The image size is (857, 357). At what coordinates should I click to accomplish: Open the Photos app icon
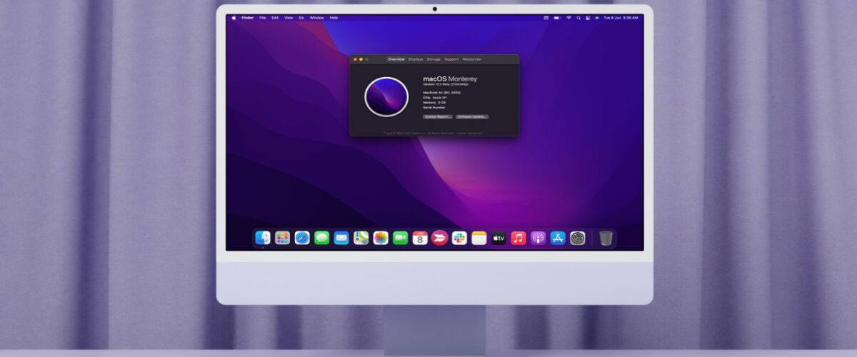pyautogui.click(x=381, y=238)
